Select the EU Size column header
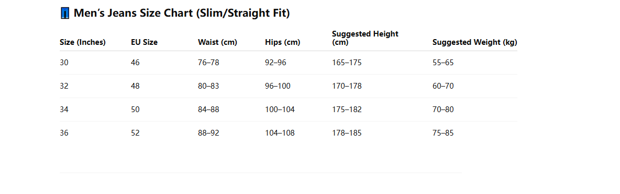 click(145, 42)
